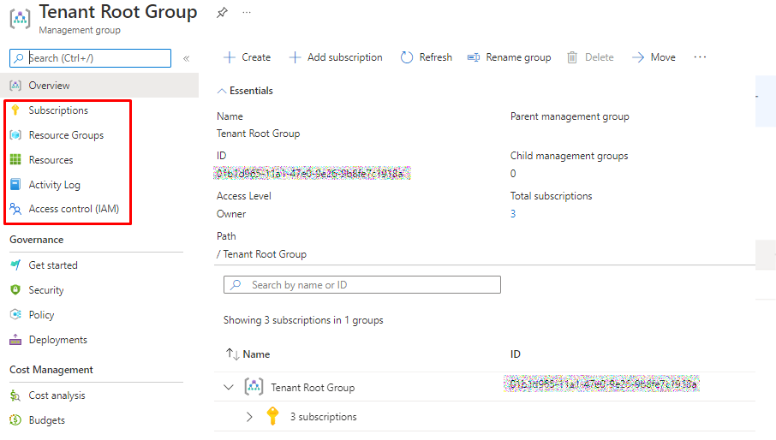The height and width of the screenshot is (440, 776).
Task: Click Add subscription in the toolbar
Action: click(335, 57)
